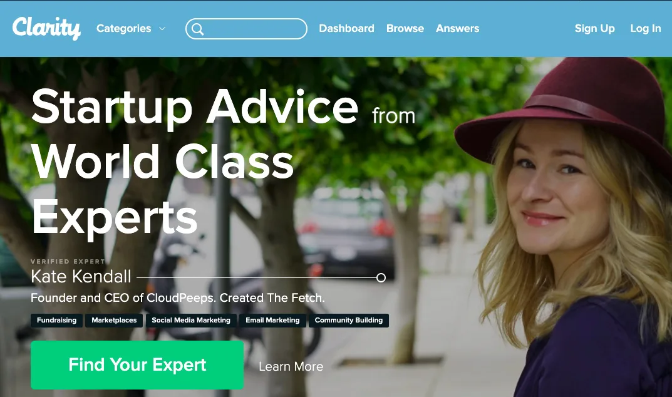Expand the Categories chevron arrow
Image resolution: width=672 pixels, height=397 pixels.
[162, 29]
